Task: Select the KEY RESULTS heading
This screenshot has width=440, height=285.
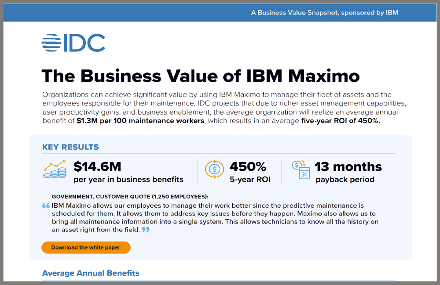Action: click(70, 147)
